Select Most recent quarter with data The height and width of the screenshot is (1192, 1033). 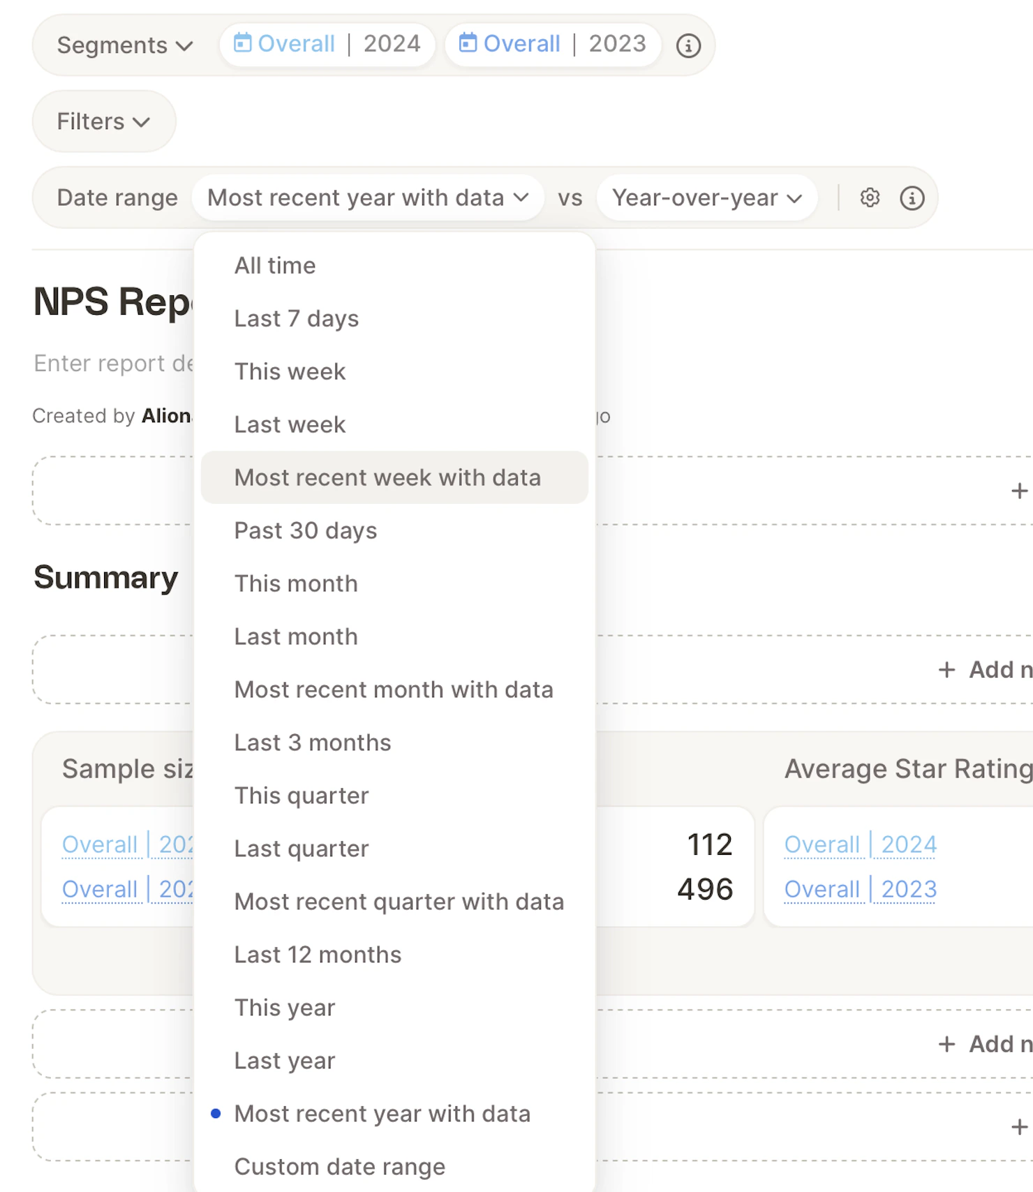(x=394, y=902)
